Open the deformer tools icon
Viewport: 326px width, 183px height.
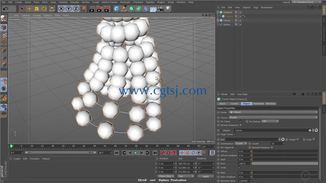[x=146, y=9]
